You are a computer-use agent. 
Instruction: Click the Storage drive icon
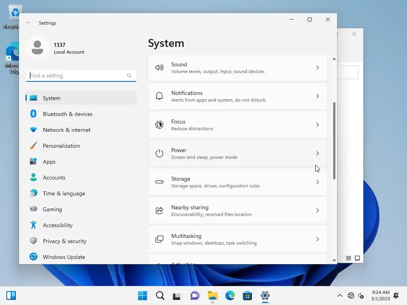(159, 182)
